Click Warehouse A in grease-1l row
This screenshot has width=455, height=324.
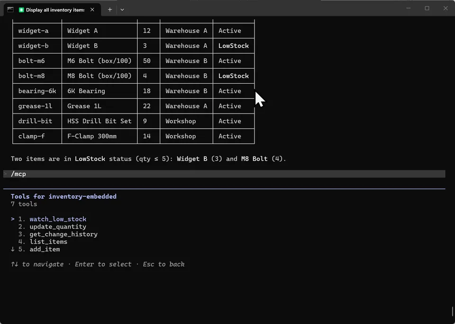pos(186,106)
